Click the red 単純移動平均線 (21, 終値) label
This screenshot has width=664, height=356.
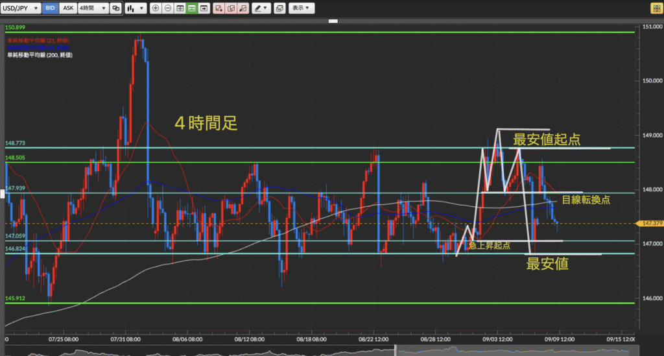(38, 41)
